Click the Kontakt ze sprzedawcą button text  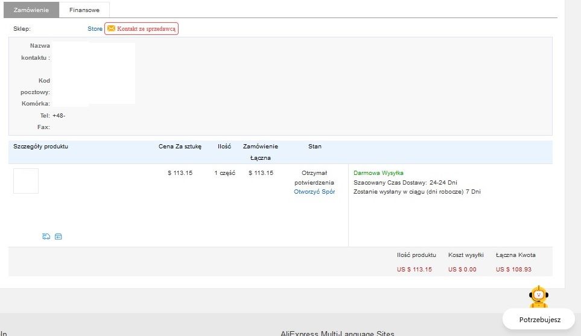pos(147,28)
